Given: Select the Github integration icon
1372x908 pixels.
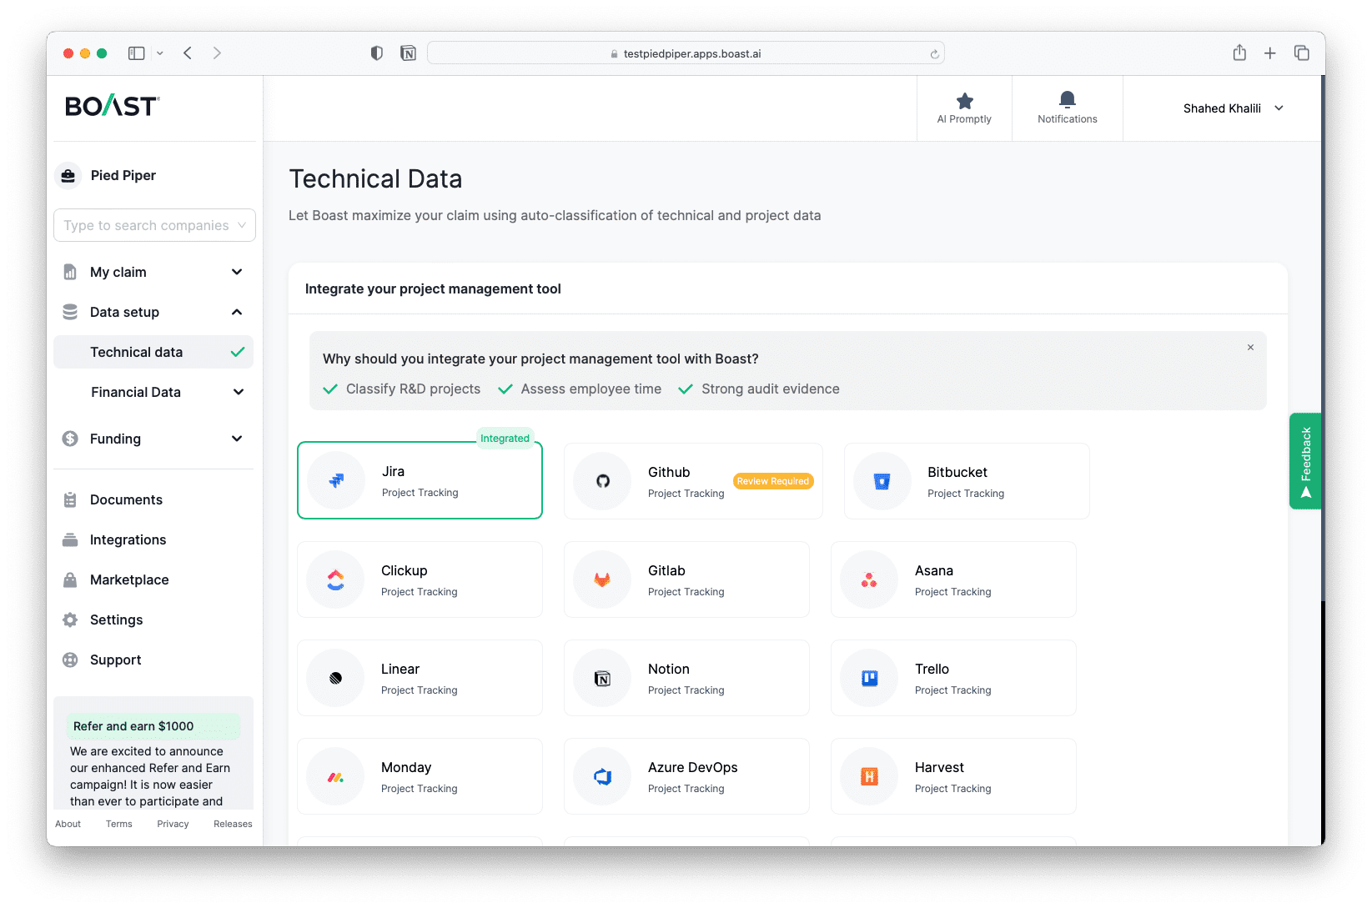Looking at the screenshot, I should 602,481.
